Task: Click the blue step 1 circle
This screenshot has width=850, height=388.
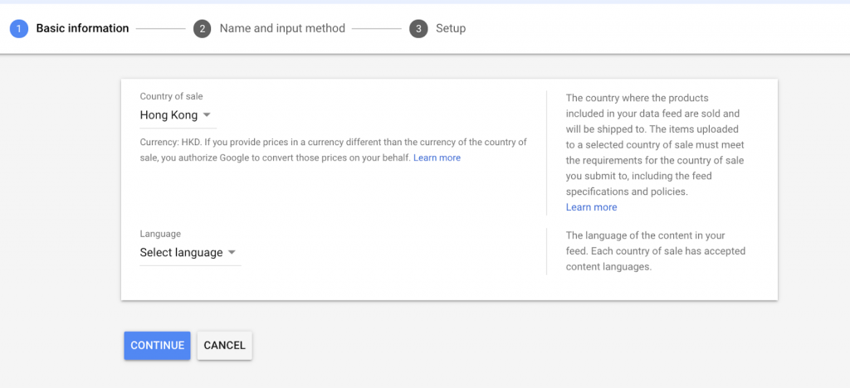Action: [19, 29]
